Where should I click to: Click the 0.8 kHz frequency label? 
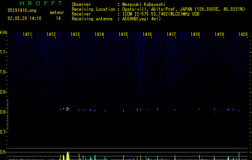3,112
